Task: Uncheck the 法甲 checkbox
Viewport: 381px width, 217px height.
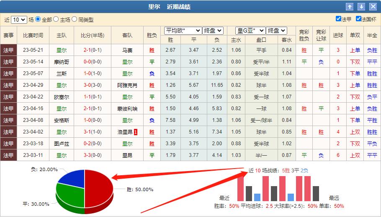Action: (x=338, y=19)
